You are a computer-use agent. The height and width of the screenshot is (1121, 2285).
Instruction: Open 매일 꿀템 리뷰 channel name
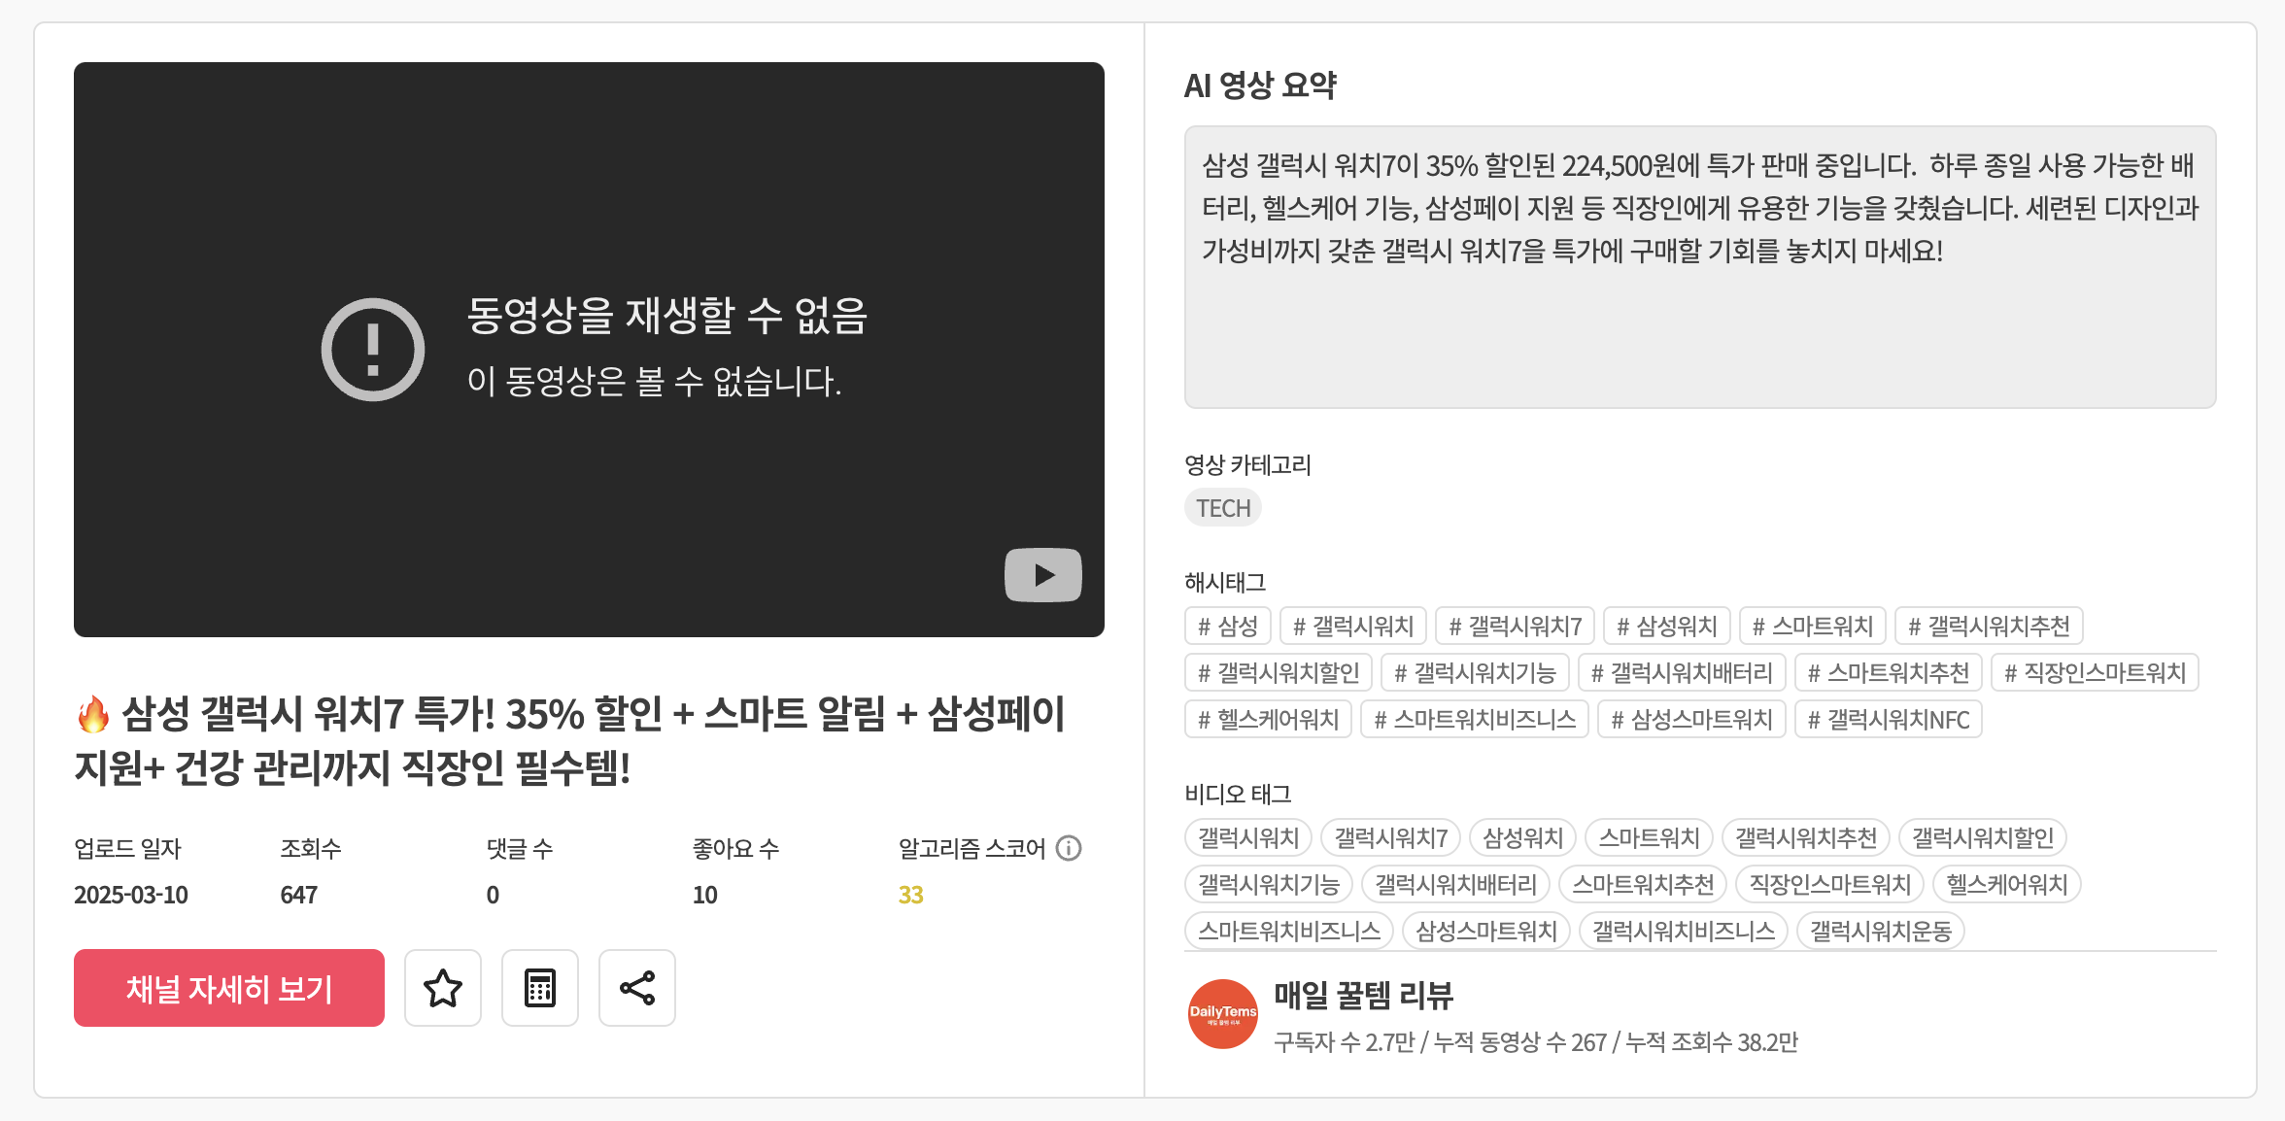1363,995
